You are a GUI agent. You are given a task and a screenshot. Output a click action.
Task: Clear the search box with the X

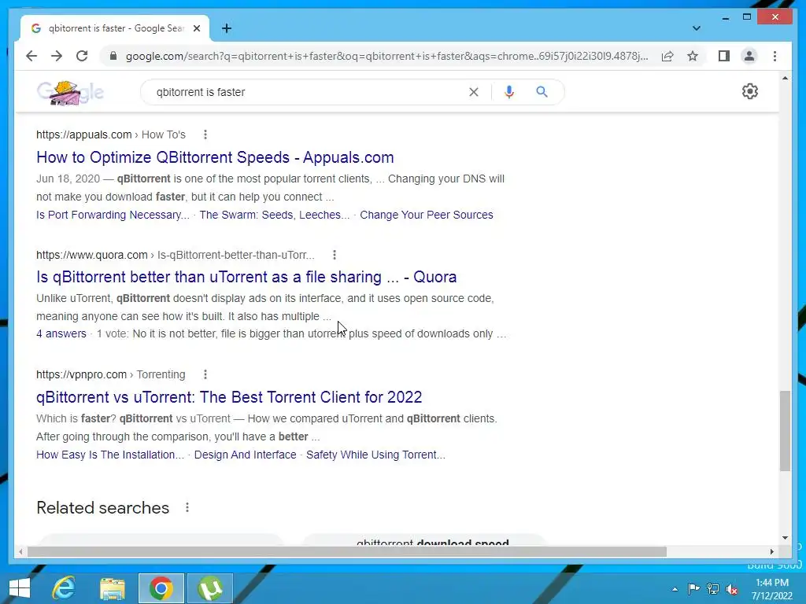[473, 92]
